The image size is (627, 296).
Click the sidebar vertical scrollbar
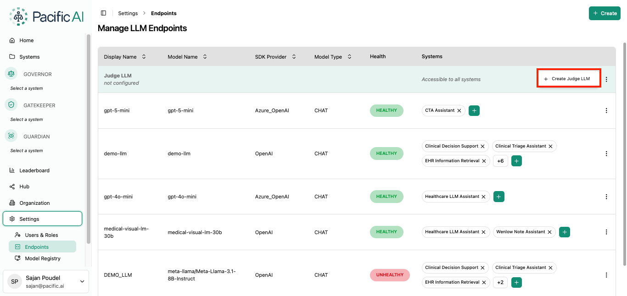(88, 139)
